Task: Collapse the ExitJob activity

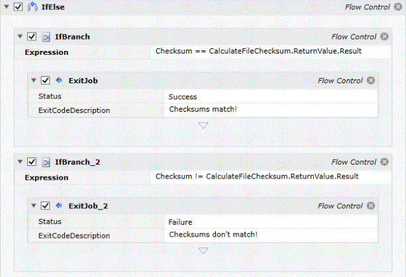Action: click(34, 80)
